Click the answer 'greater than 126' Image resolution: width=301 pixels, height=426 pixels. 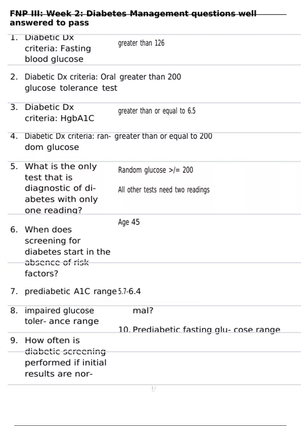141,43
